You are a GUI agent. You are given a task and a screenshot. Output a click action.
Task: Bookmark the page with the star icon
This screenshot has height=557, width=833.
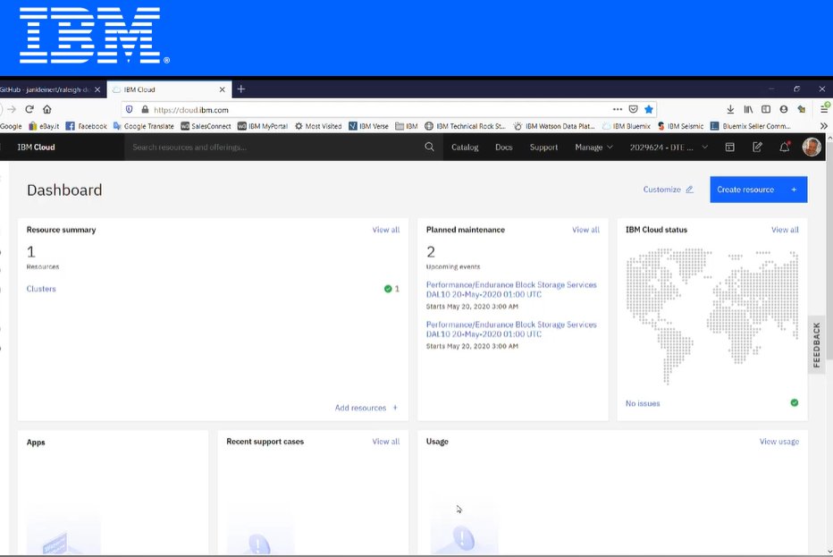pyautogui.click(x=649, y=108)
